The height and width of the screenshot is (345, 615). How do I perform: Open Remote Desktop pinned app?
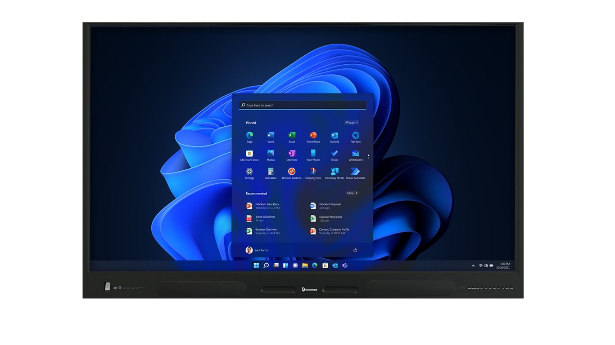pos(292,172)
